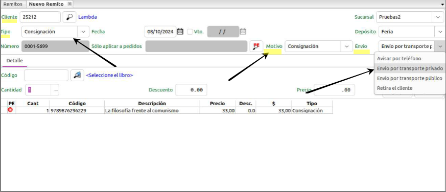
Task: Click the tab list arrow at top right
Action: 442,4
